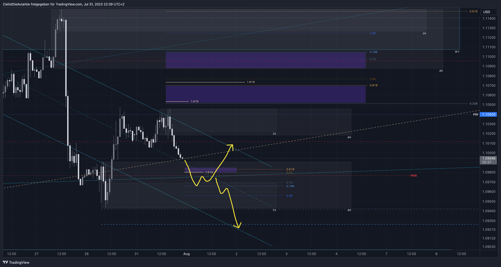
Task: Select the 1.10300 price axis label
Action: pos(489,124)
